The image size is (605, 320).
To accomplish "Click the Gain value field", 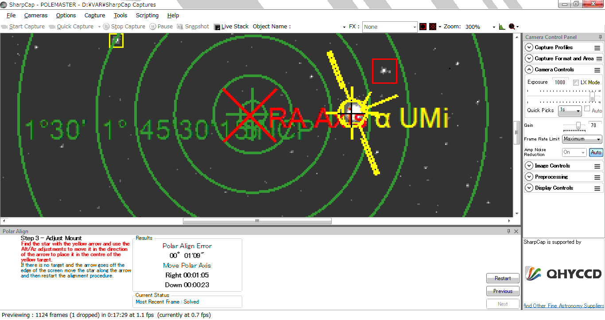I will click(x=595, y=125).
